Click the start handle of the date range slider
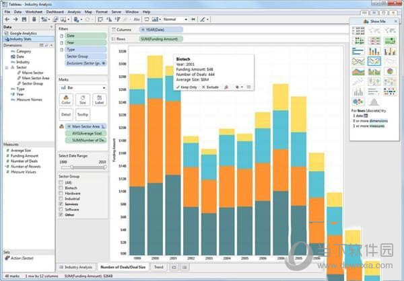Image resolution: width=404 pixels, height=281 pixels. [x=72, y=167]
